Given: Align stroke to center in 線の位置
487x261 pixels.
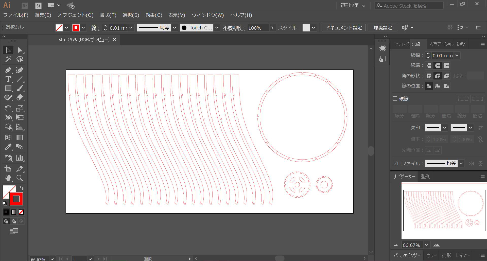Looking at the screenshot, I should tap(429, 86).
